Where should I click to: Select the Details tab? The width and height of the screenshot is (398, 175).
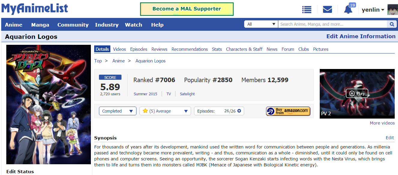102,49
